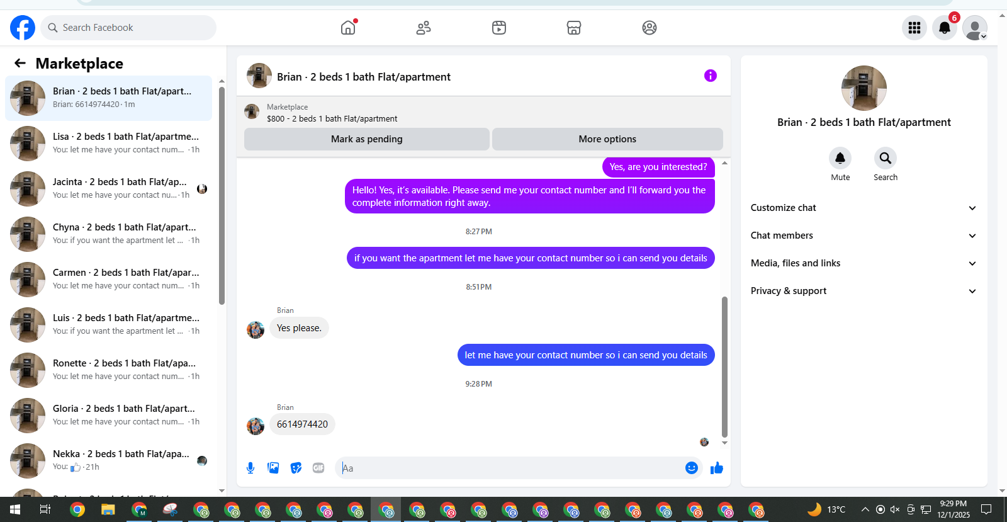The height and width of the screenshot is (522, 1007).
Task: Click Brian's avatar beside 6614974420 message
Action: point(256,426)
